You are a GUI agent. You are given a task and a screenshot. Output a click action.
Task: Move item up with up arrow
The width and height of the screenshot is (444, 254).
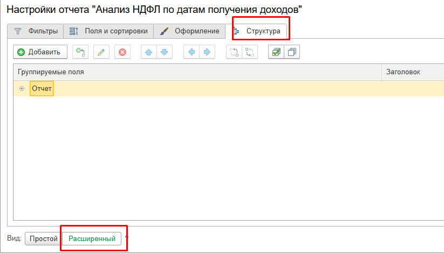(x=149, y=52)
